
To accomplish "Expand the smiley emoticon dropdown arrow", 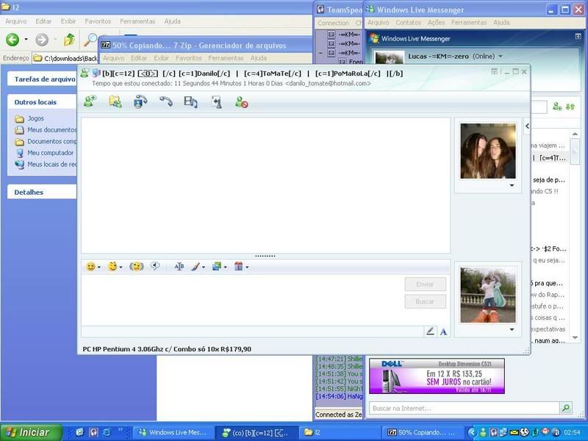I will [99, 267].
